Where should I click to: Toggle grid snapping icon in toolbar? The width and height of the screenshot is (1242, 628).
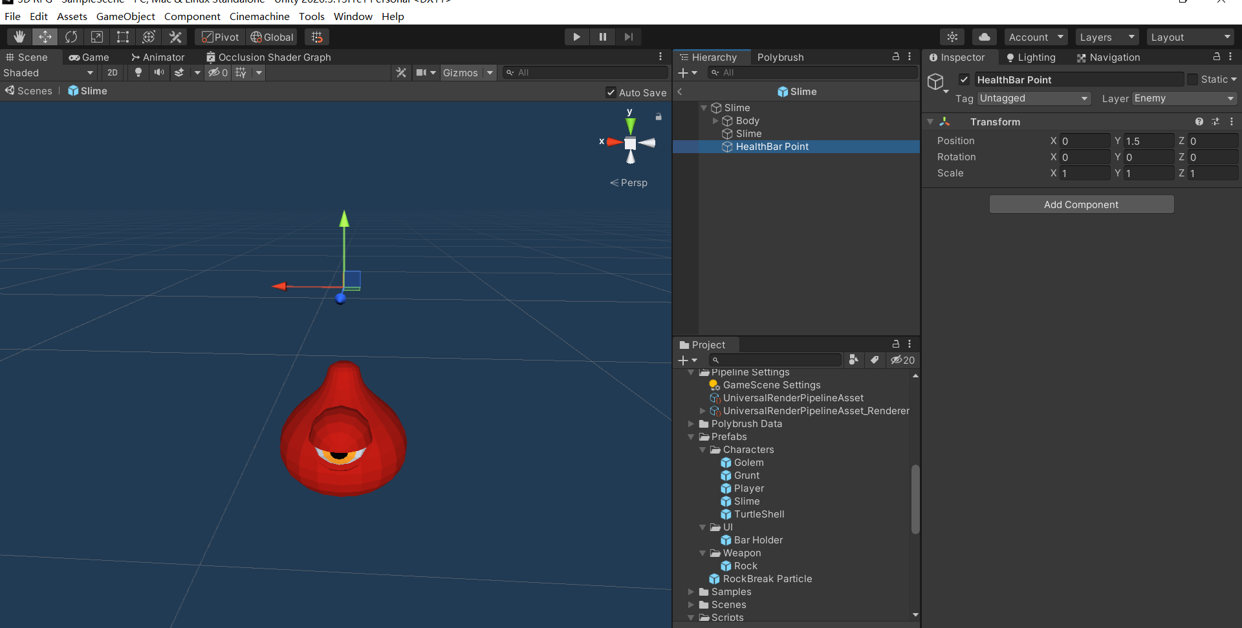(317, 37)
